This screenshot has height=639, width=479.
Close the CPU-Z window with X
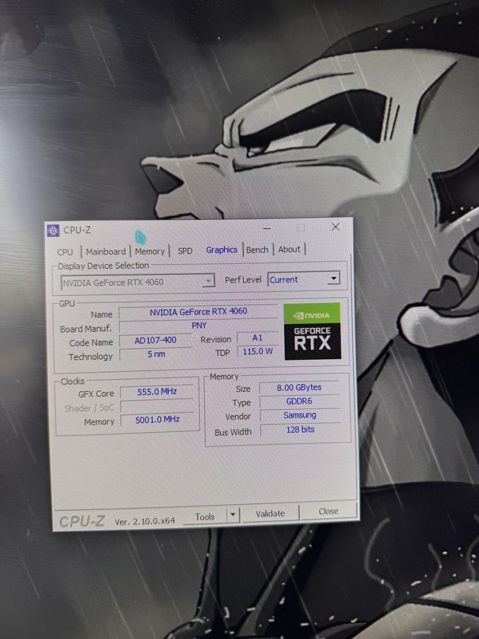point(336,227)
